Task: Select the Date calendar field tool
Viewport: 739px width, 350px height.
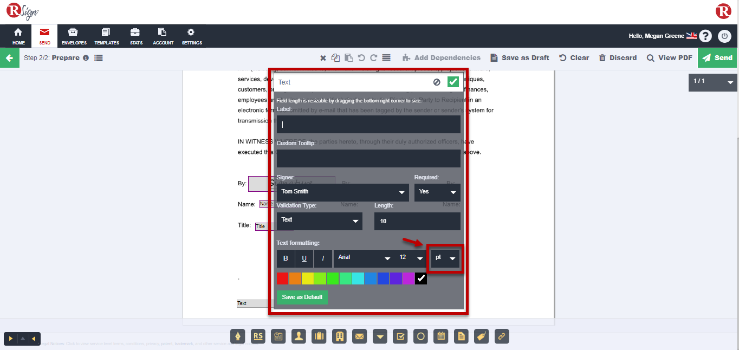Action: [442, 336]
